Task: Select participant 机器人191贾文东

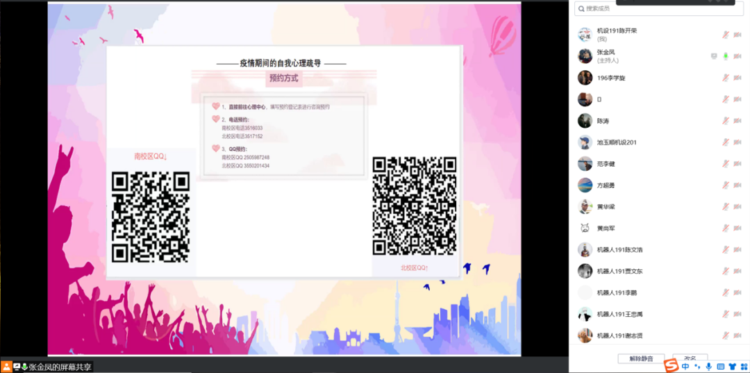Action: [x=658, y=271]
